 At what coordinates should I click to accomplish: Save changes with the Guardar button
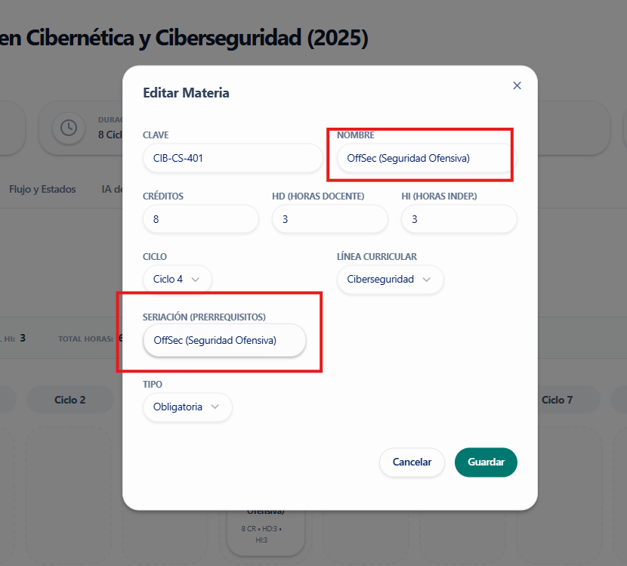tap(486, 462)
